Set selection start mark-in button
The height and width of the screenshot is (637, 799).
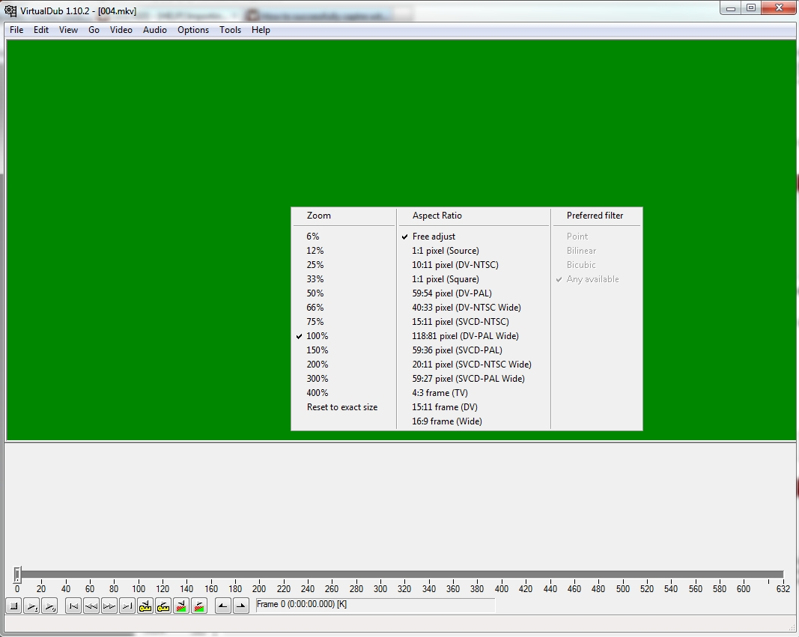tap(222, 606)
